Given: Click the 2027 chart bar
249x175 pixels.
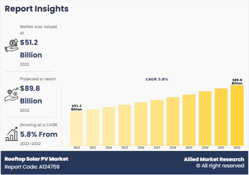Looking at the screenshot, I should pyautogui.click(x=157, y=123).
